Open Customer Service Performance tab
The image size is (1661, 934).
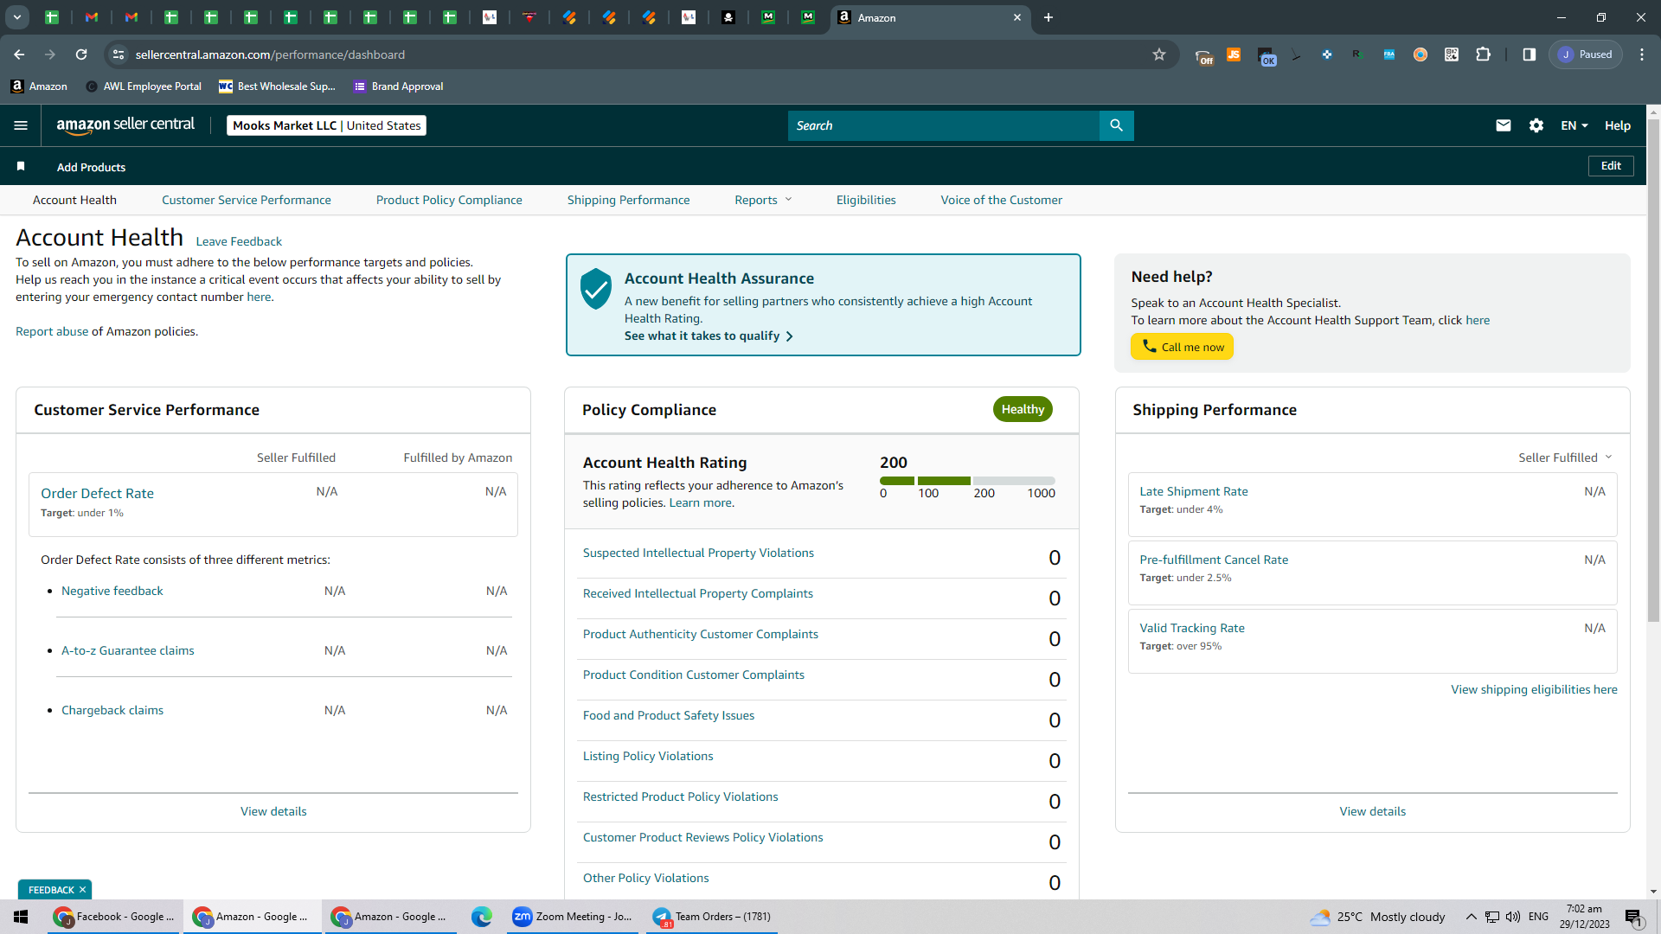pyautogui.click(x=246, y=200)
